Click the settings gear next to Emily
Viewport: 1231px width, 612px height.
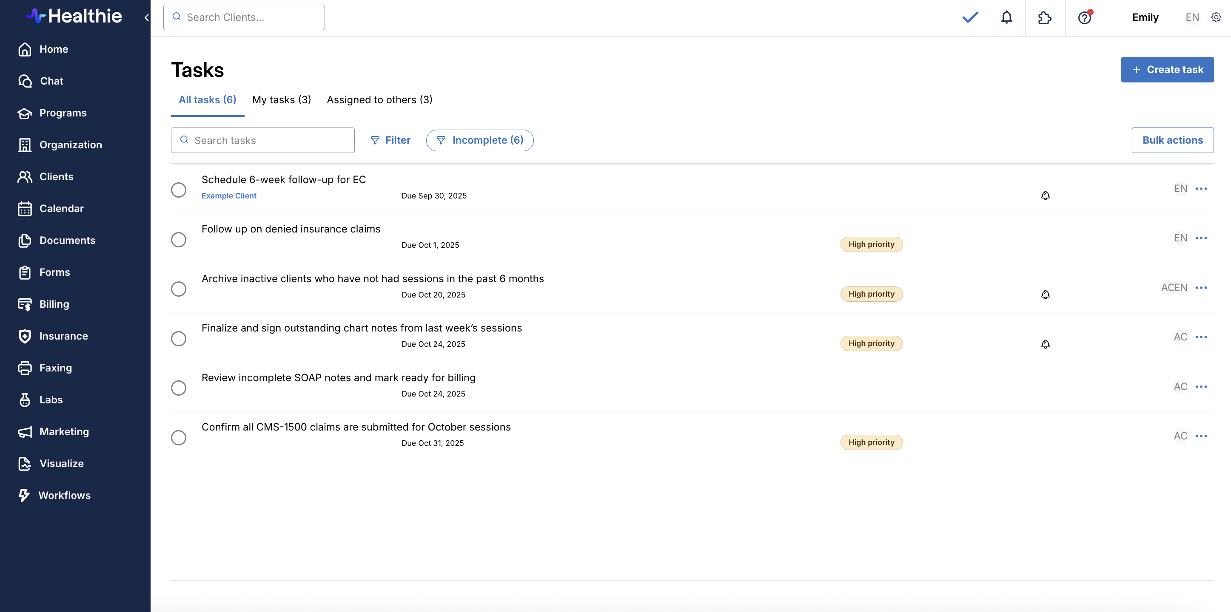click(x=1216, y=18)
